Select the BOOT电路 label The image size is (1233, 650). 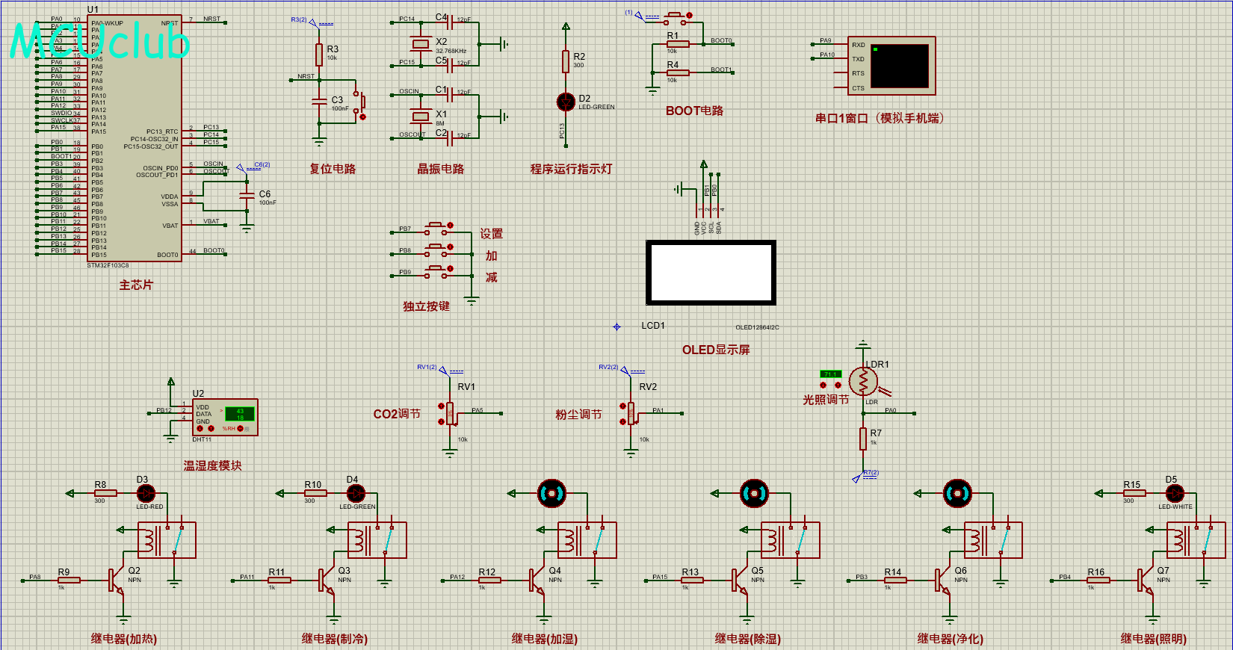pos(695,111)
